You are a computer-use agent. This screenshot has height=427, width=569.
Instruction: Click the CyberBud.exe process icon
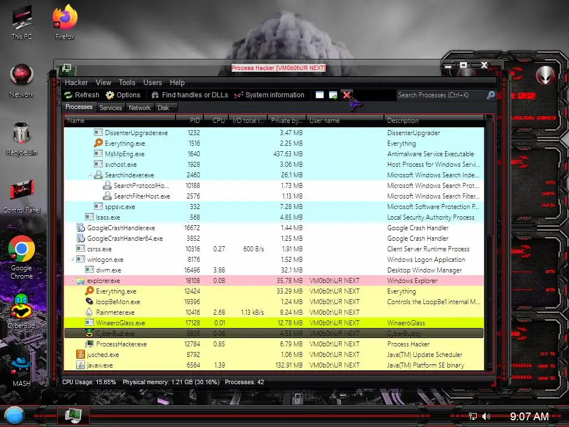[x=89, y=334]
